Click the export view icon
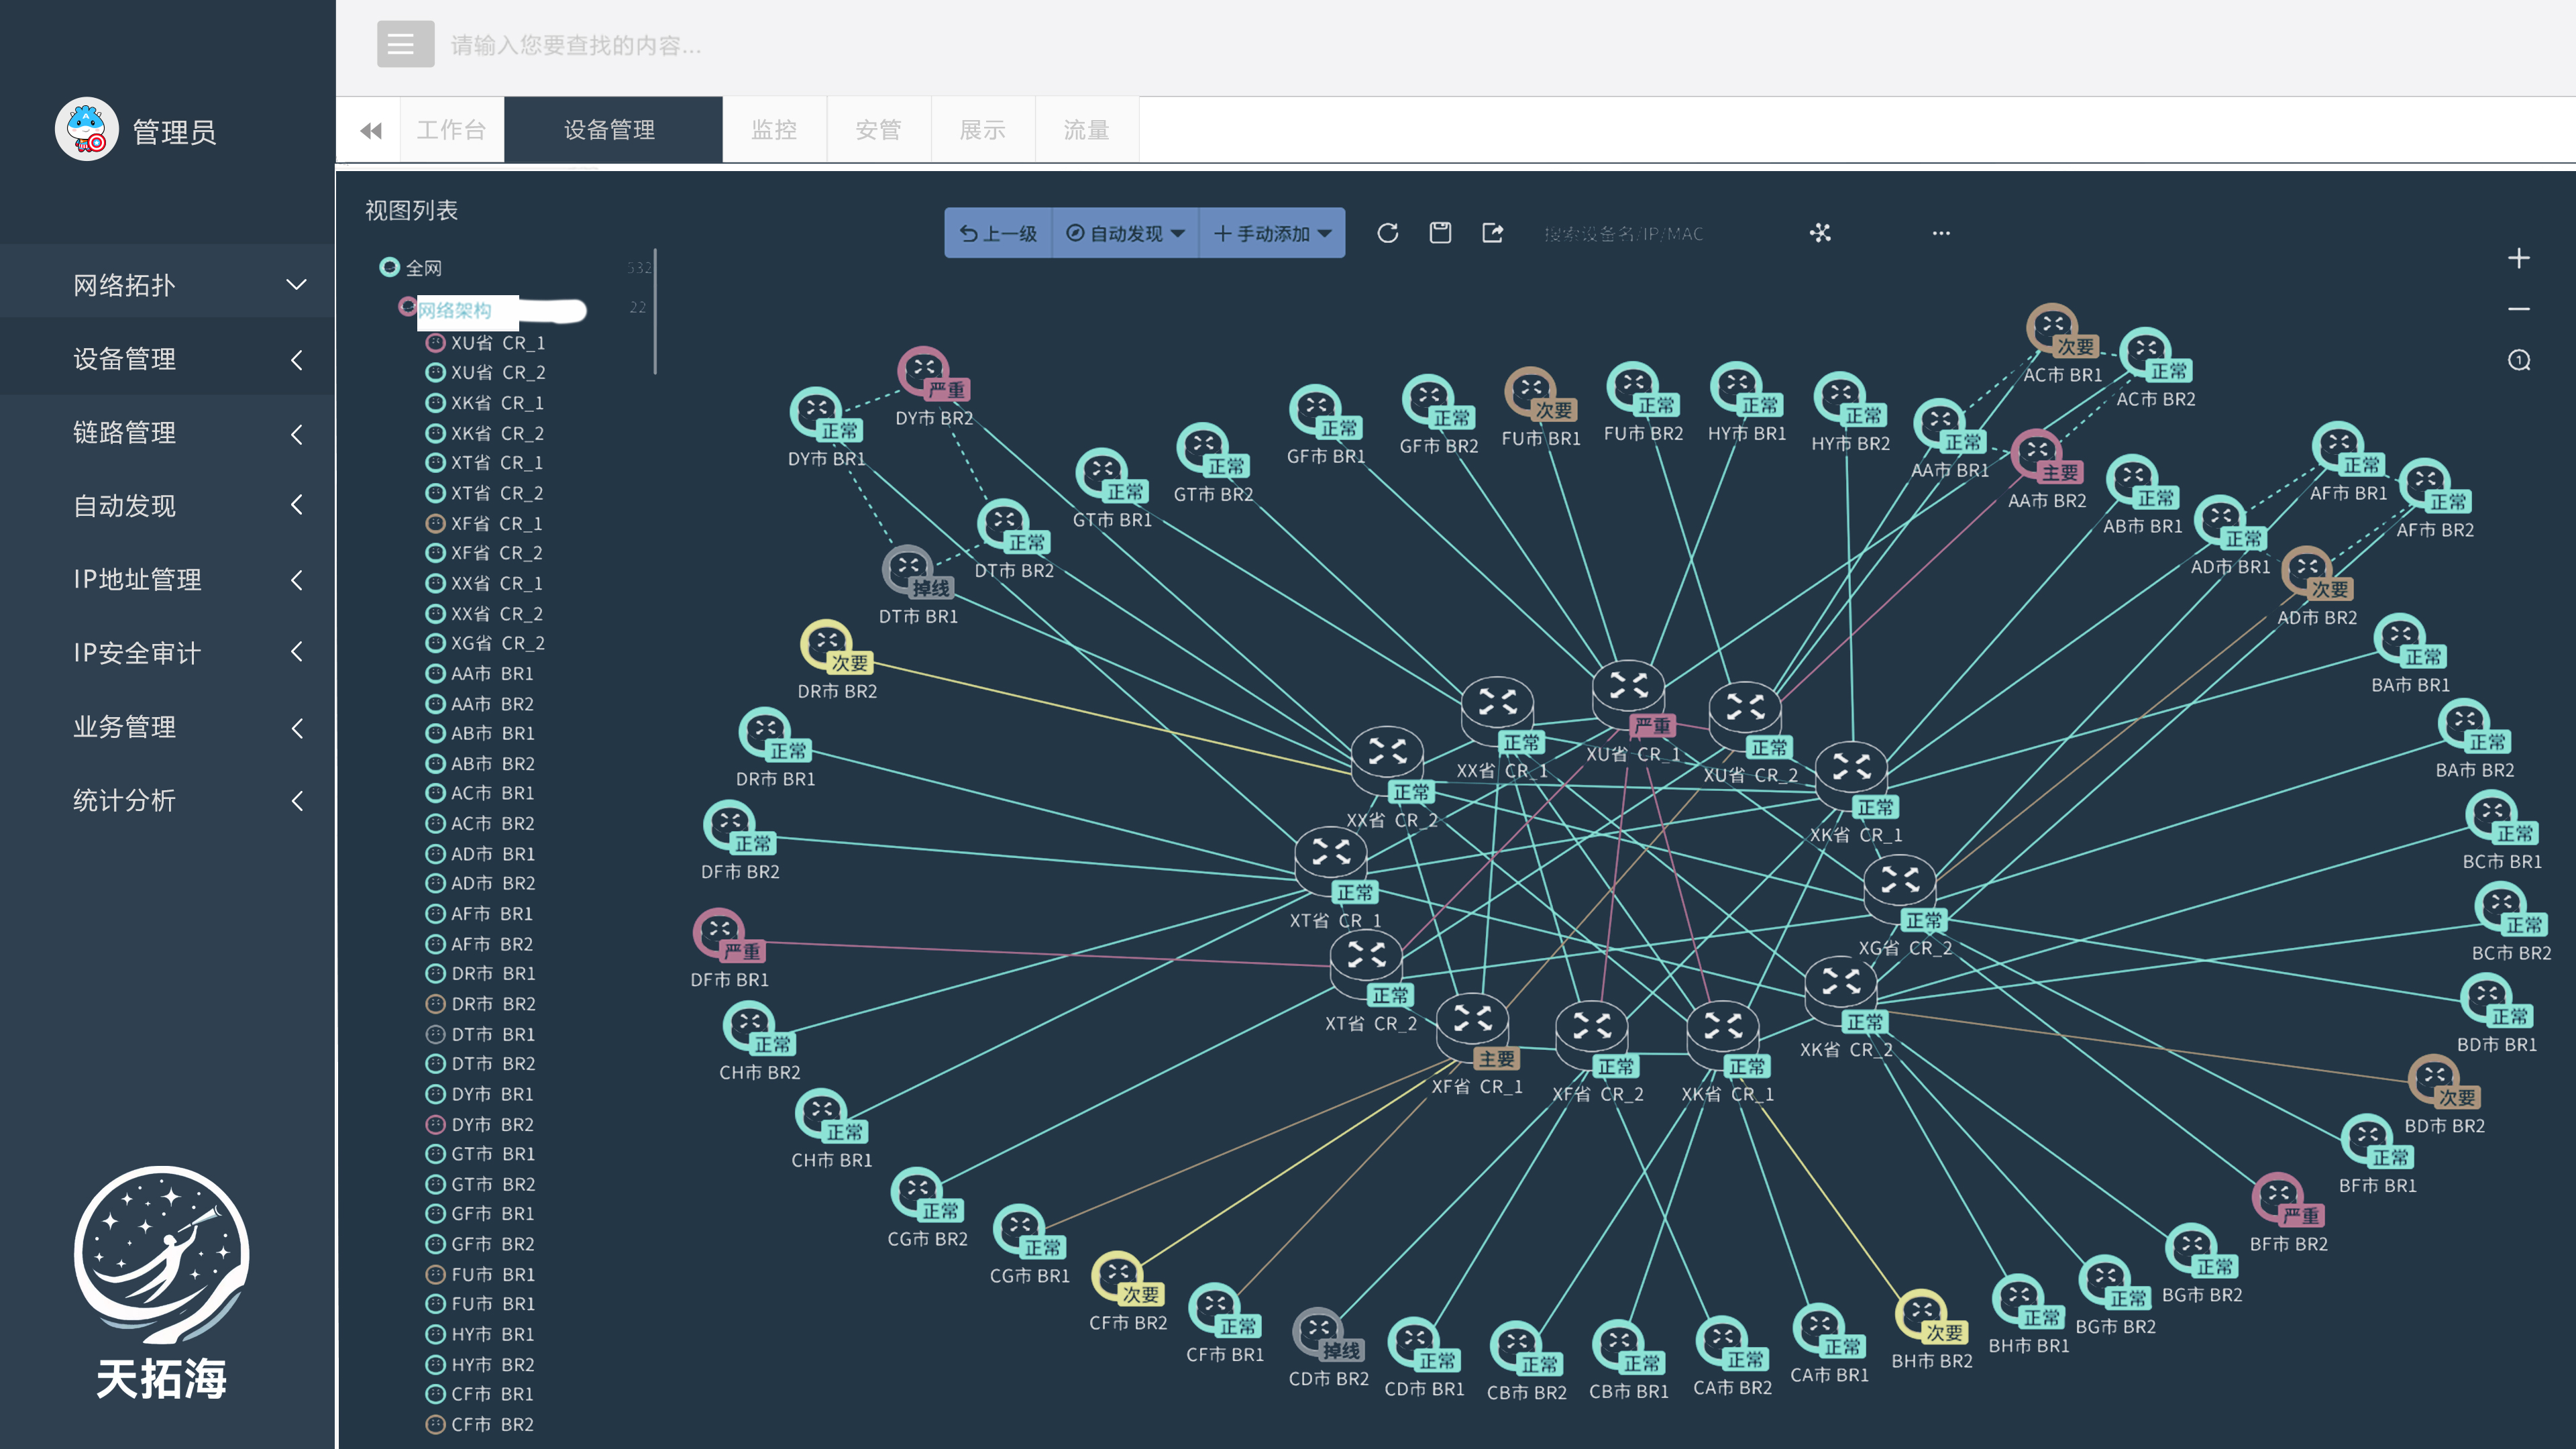The image size is (2576, 1449). click(1492, 233)
